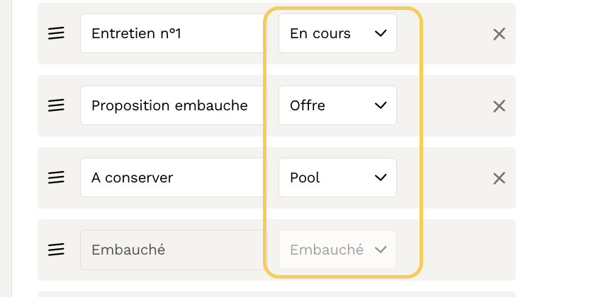Click the reorder handle beside Proposition embauche

click(x=56, y=105)
